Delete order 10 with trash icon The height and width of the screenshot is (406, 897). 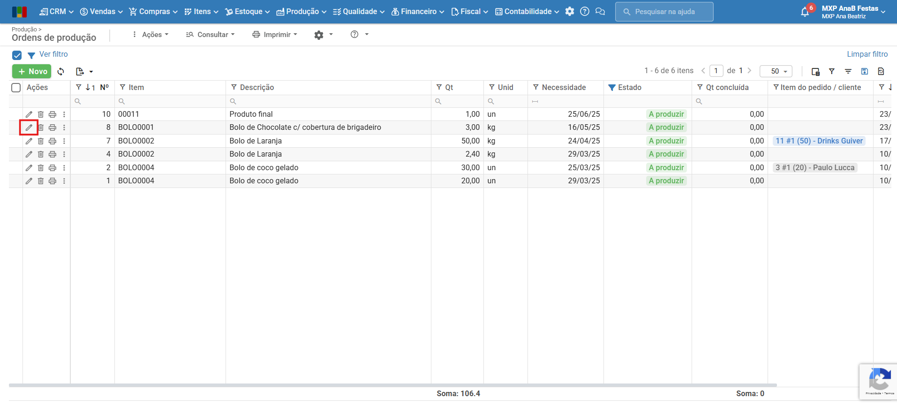tap(41, 114)
